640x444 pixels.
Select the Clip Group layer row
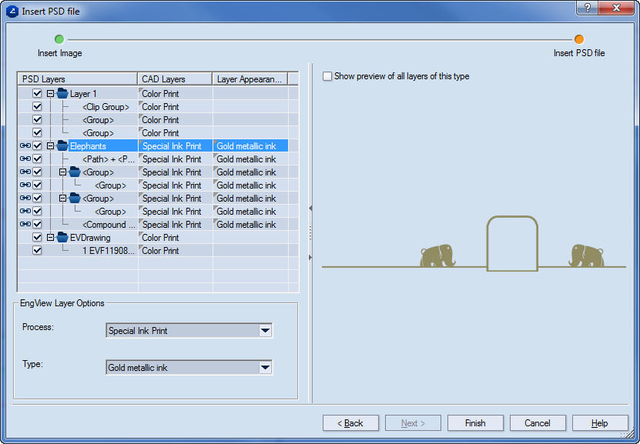click(x=106, y=107)
